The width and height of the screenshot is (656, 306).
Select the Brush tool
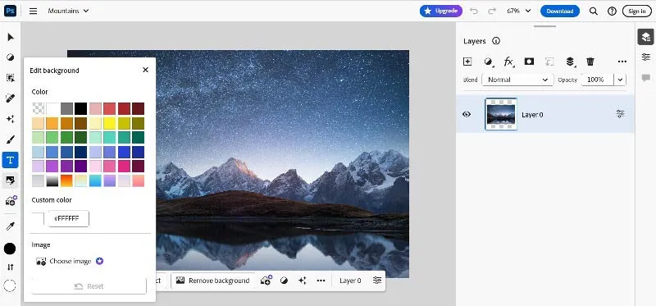coord(11,139)
